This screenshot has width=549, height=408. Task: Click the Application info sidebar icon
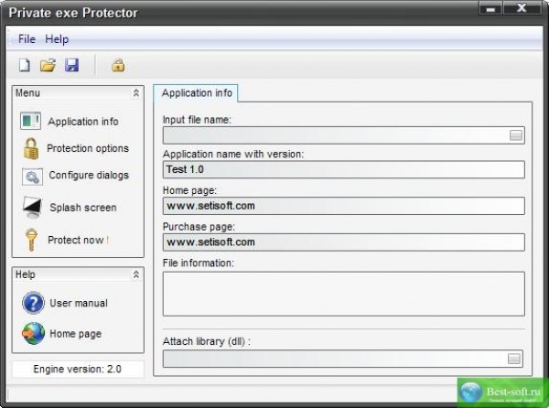coord(30,121)
